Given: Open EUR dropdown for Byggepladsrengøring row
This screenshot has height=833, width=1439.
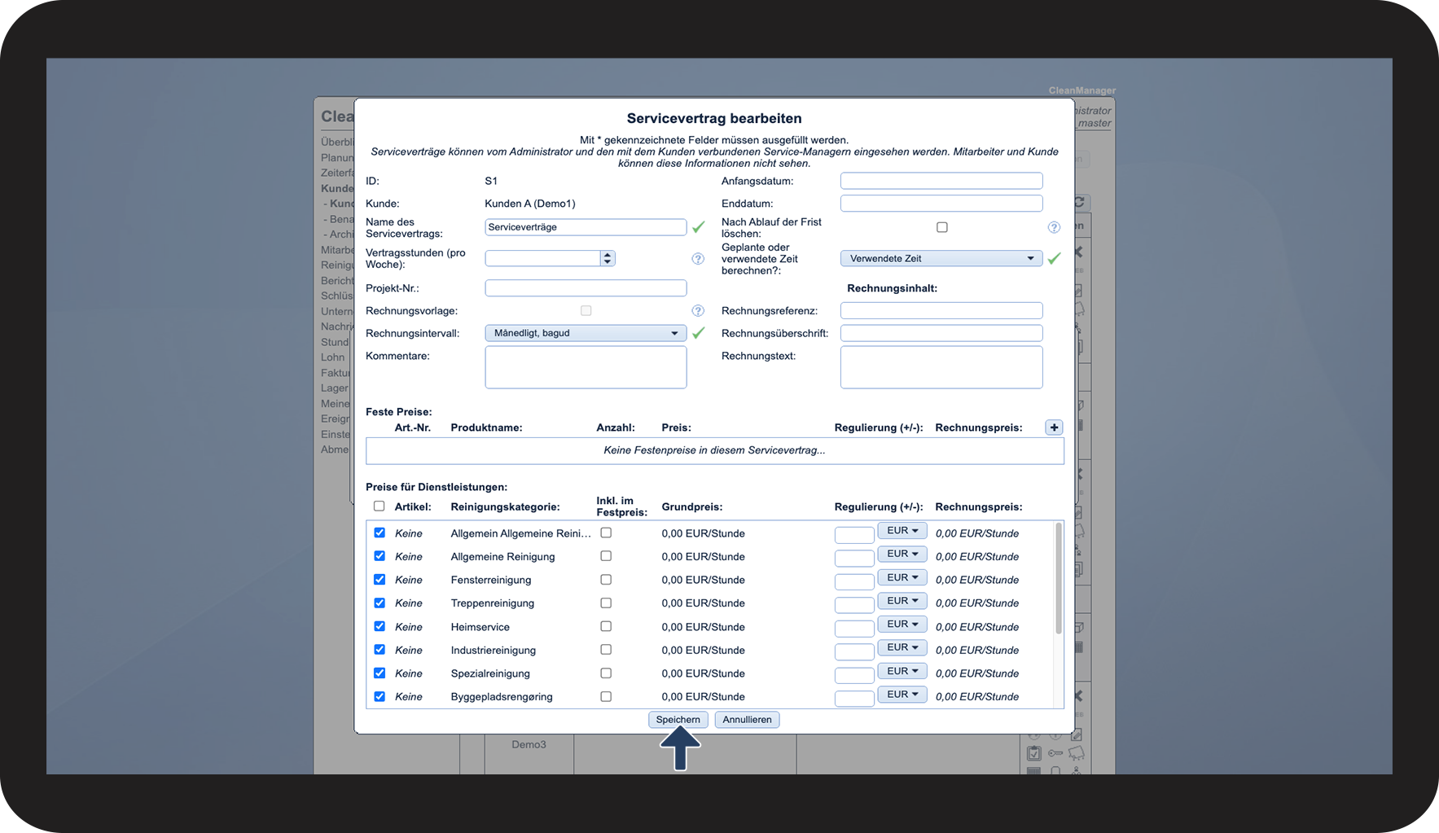Looking at the screenshot, I should pyautogui.click(x=902, y=695).
